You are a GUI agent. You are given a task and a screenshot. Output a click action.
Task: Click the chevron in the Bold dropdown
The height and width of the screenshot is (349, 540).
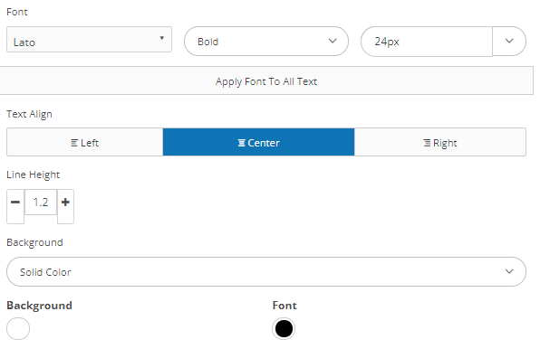(333, 41)
